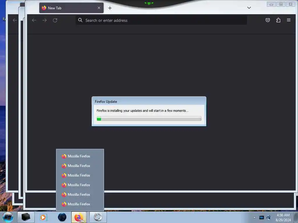
Task: Reload the page with the refresh icon
Action: (x=55, y=20)
